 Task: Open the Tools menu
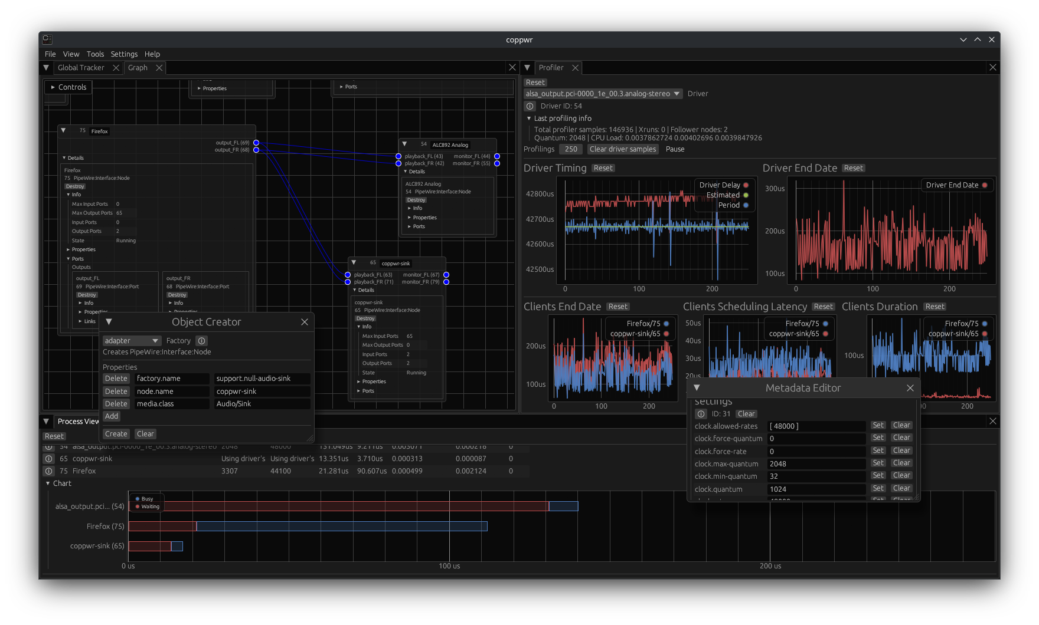tap(95, 54)
